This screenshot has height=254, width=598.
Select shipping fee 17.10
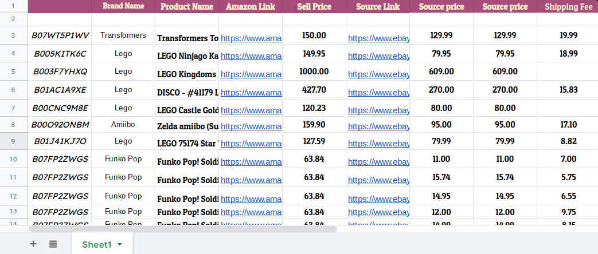(568, 125)
